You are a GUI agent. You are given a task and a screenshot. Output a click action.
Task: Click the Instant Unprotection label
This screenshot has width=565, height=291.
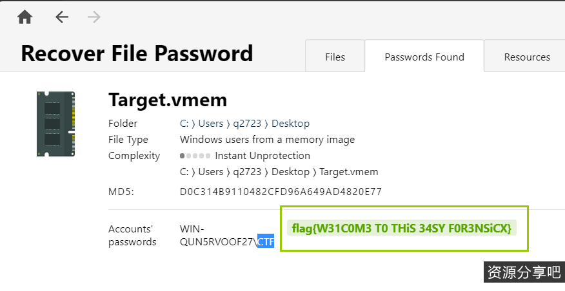click(x=263, y=156)
